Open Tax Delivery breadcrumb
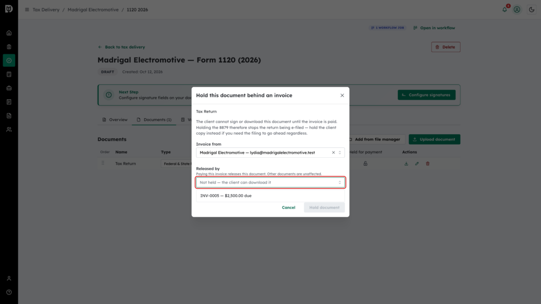 (x=46, y=9)
